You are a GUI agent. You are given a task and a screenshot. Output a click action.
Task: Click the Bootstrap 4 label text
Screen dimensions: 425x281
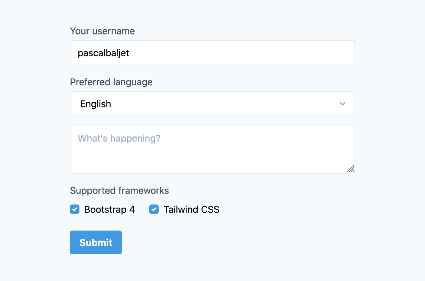point(109,209)
